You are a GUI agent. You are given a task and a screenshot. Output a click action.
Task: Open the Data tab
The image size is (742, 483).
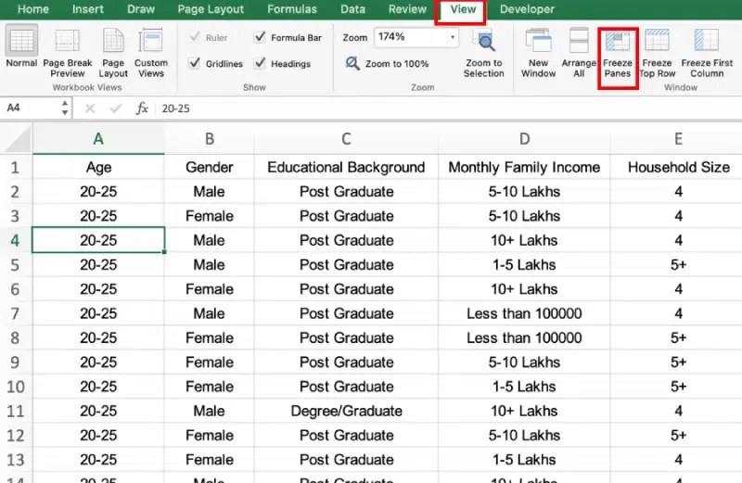353,9
